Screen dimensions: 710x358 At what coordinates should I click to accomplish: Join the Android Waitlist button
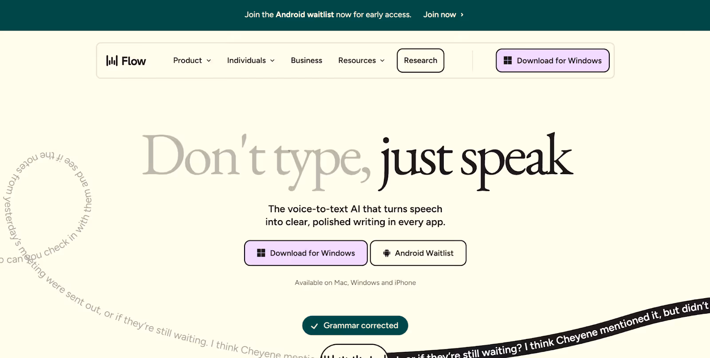(x=418, y=253)
